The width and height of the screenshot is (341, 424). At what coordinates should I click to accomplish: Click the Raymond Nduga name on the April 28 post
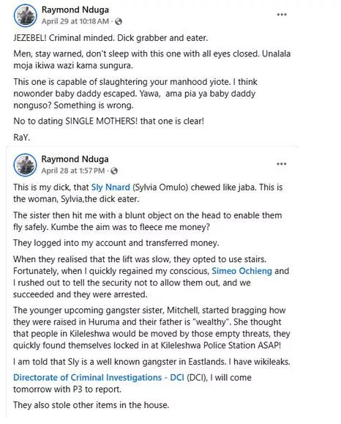[75, 159]
